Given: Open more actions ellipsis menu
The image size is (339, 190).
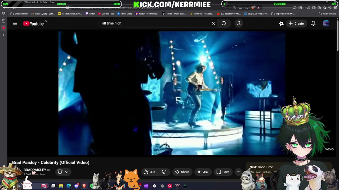Looking at the screenshot, I should pyautogui.click(x=238, y=172).
